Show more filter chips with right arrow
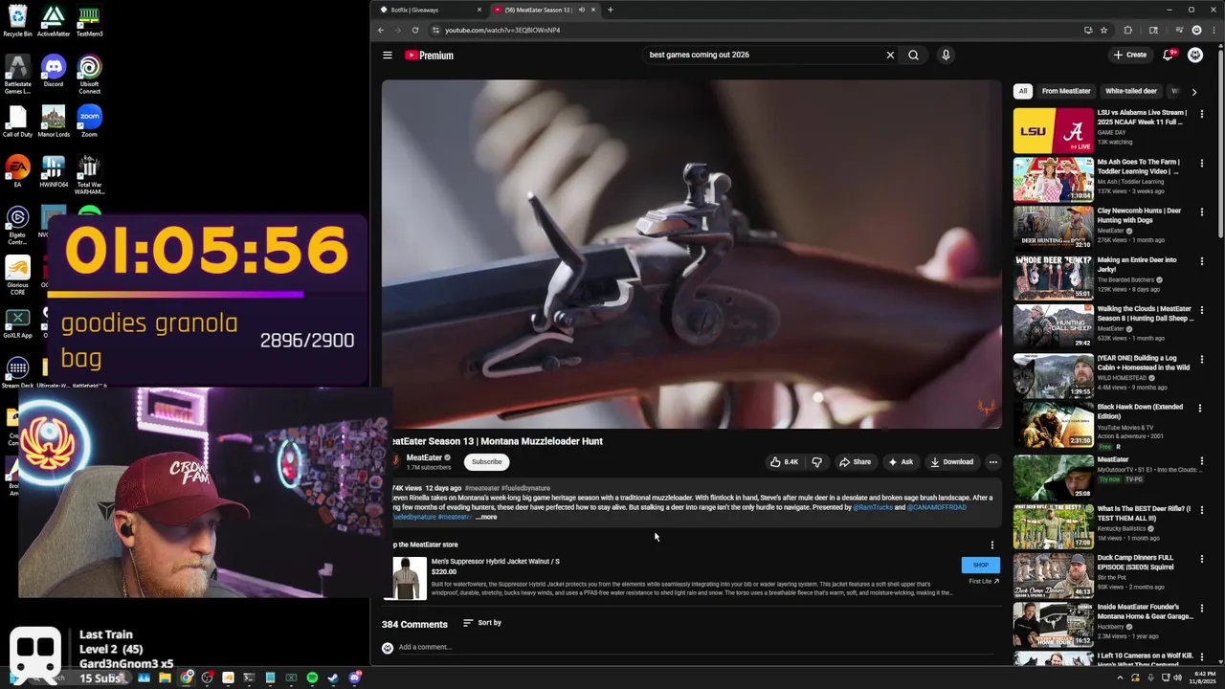The height and width of the screenshot is (689, 1225). click(x=1193, y=92)
